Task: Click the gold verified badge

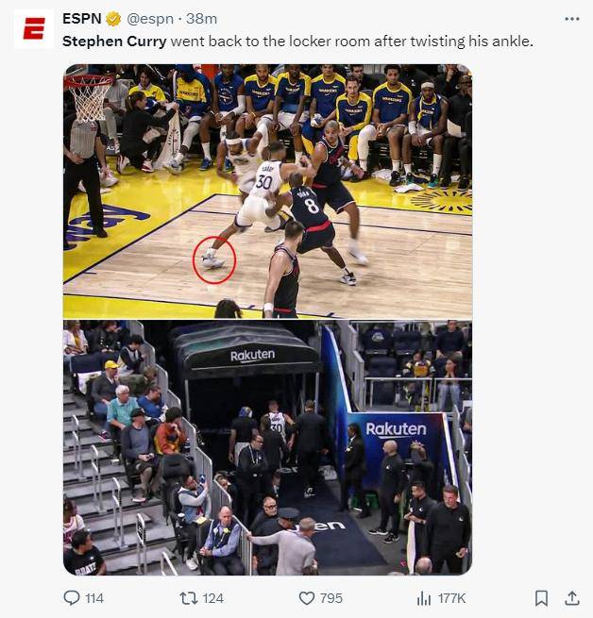Action: click(x=113, y=19)
